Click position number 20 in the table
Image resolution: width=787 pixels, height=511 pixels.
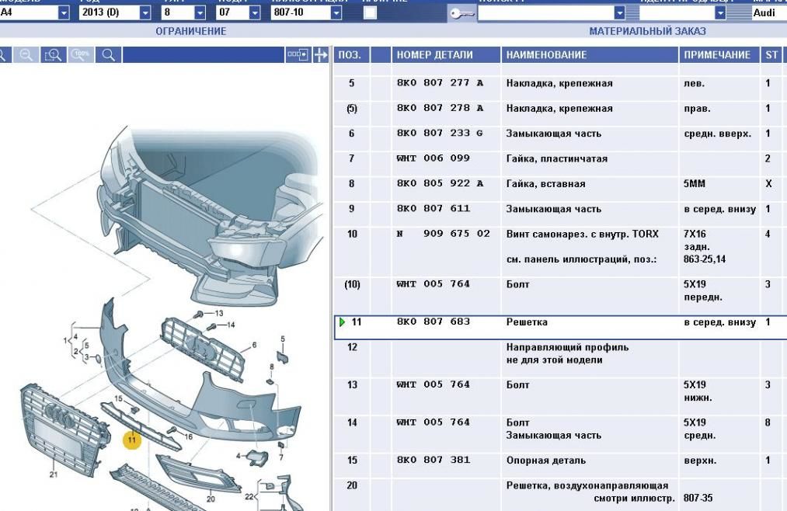click(x=352, y=485)
